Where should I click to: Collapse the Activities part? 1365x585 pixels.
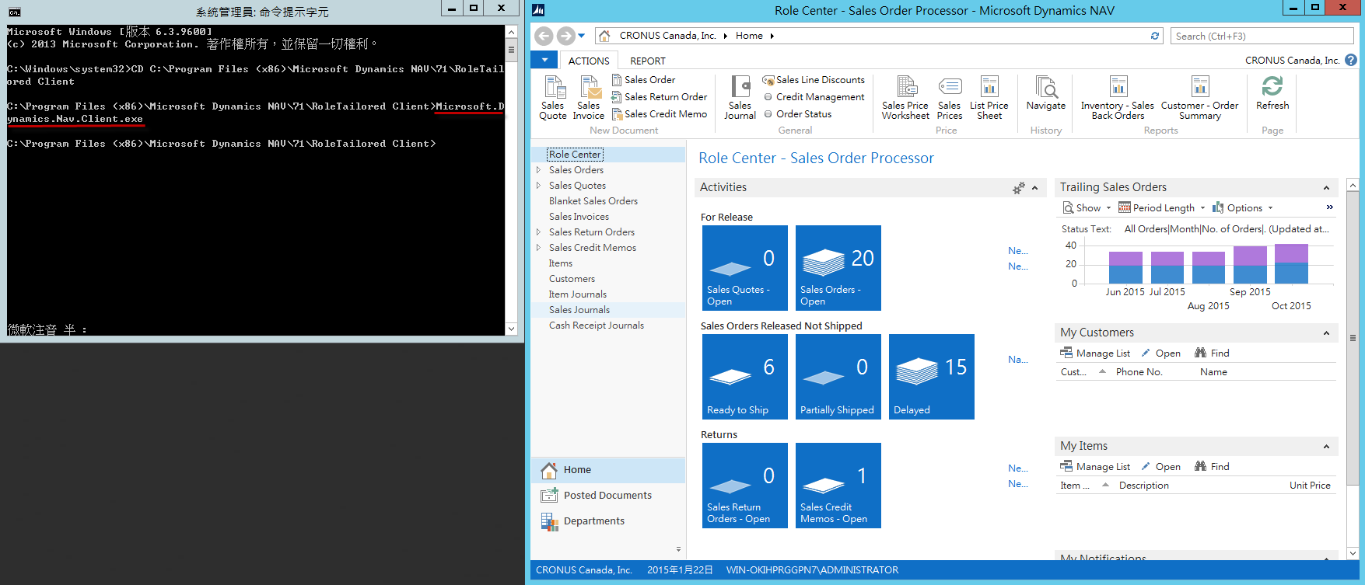pyautogui.click(x=1035, y=188)
